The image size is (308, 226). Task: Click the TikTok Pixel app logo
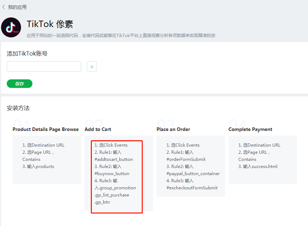point(11,27)
